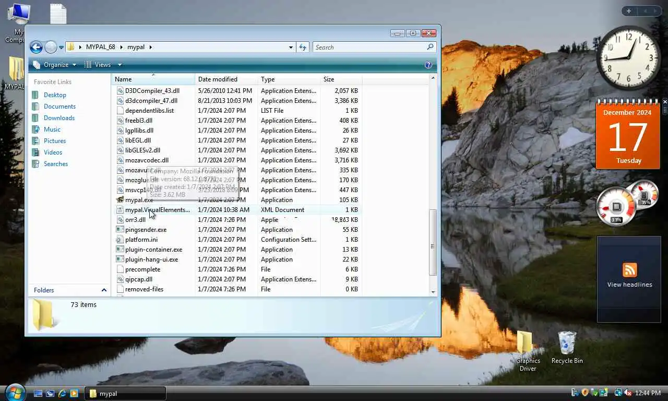Select mypal in the address breadcrumb
This screenshot has height=401, width=668.
point(136,47)
